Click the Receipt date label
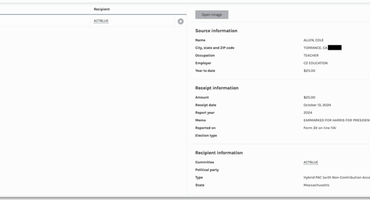This screenshot has height=200, width=370. [x=205, y=105]
